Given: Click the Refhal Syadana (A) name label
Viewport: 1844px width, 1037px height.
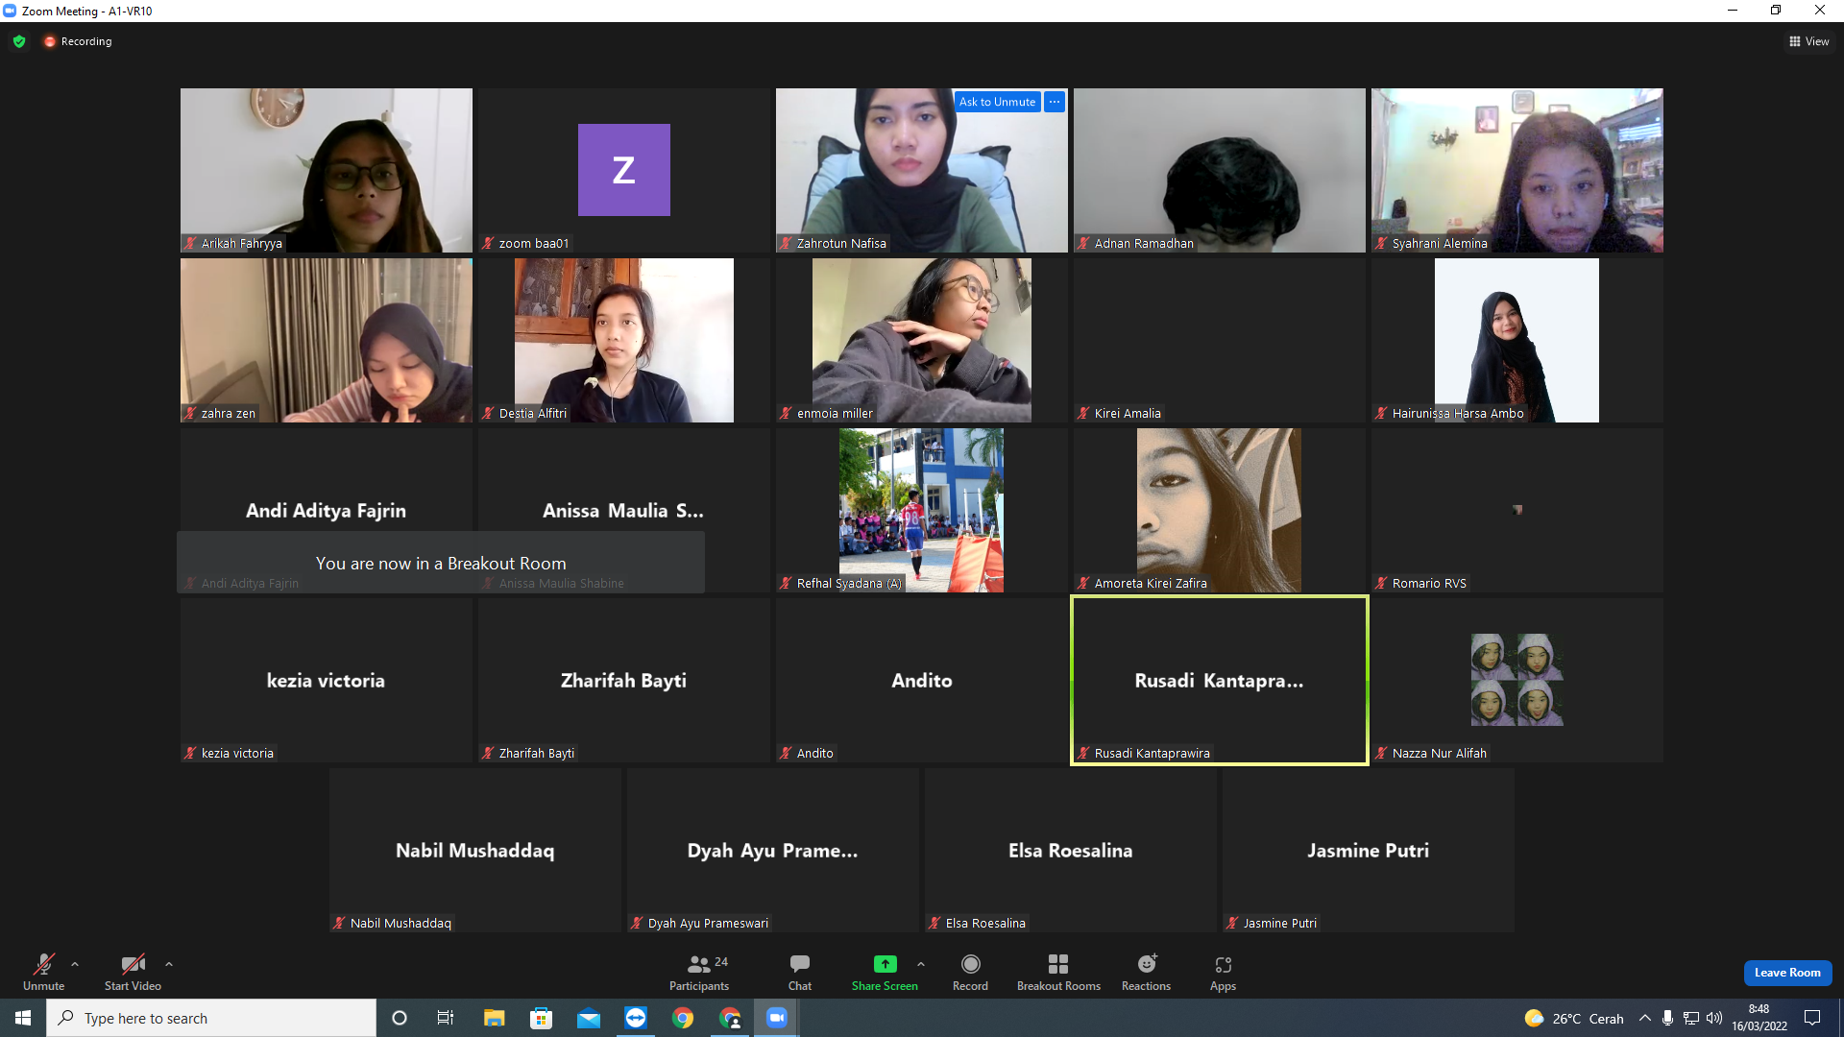Looking at the screenshot, I should pos(849,584).
